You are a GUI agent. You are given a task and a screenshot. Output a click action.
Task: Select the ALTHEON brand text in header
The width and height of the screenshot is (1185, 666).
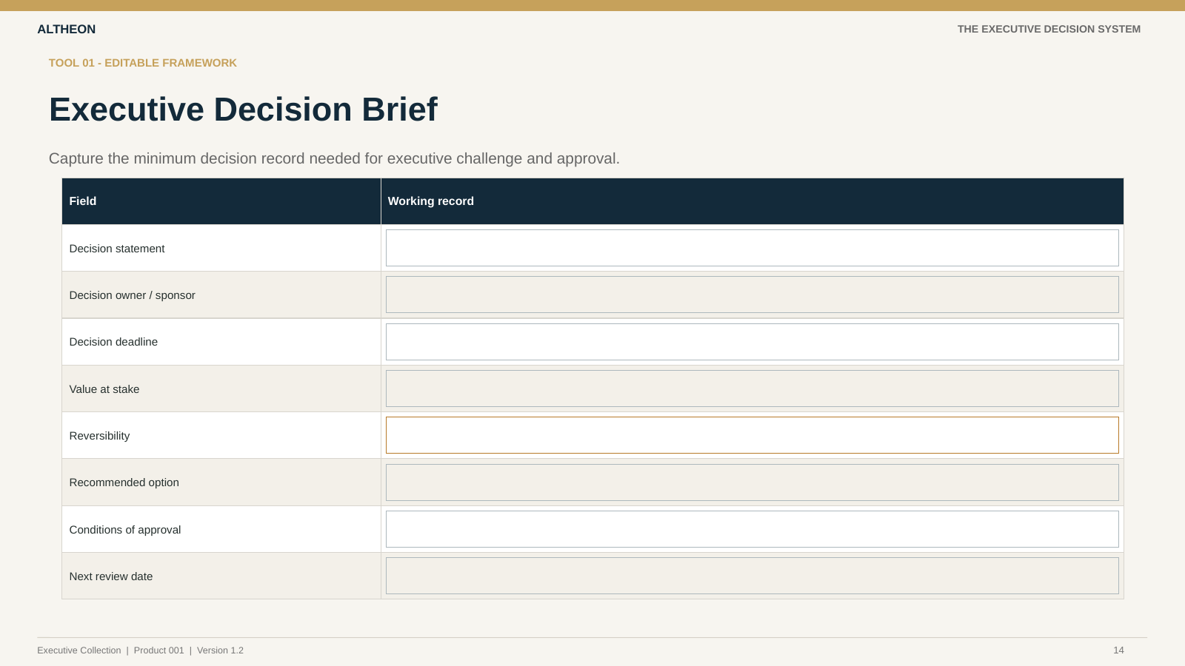[x=67, y=30]
